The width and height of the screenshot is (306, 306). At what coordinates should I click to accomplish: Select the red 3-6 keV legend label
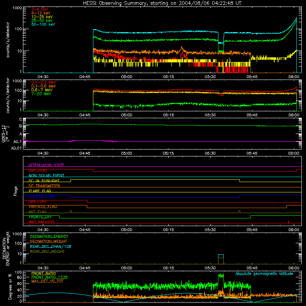(40, 9)
